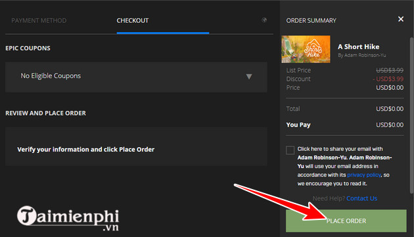
Task: Click the Total label
Action: pos(293,109)
